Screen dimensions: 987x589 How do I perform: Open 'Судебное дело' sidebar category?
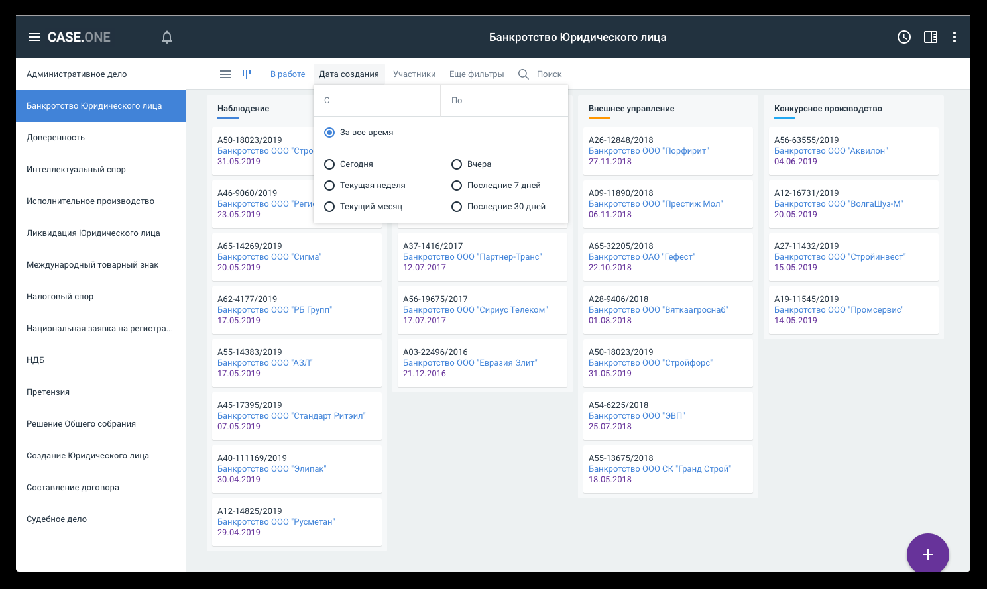(x=101, y=519)
